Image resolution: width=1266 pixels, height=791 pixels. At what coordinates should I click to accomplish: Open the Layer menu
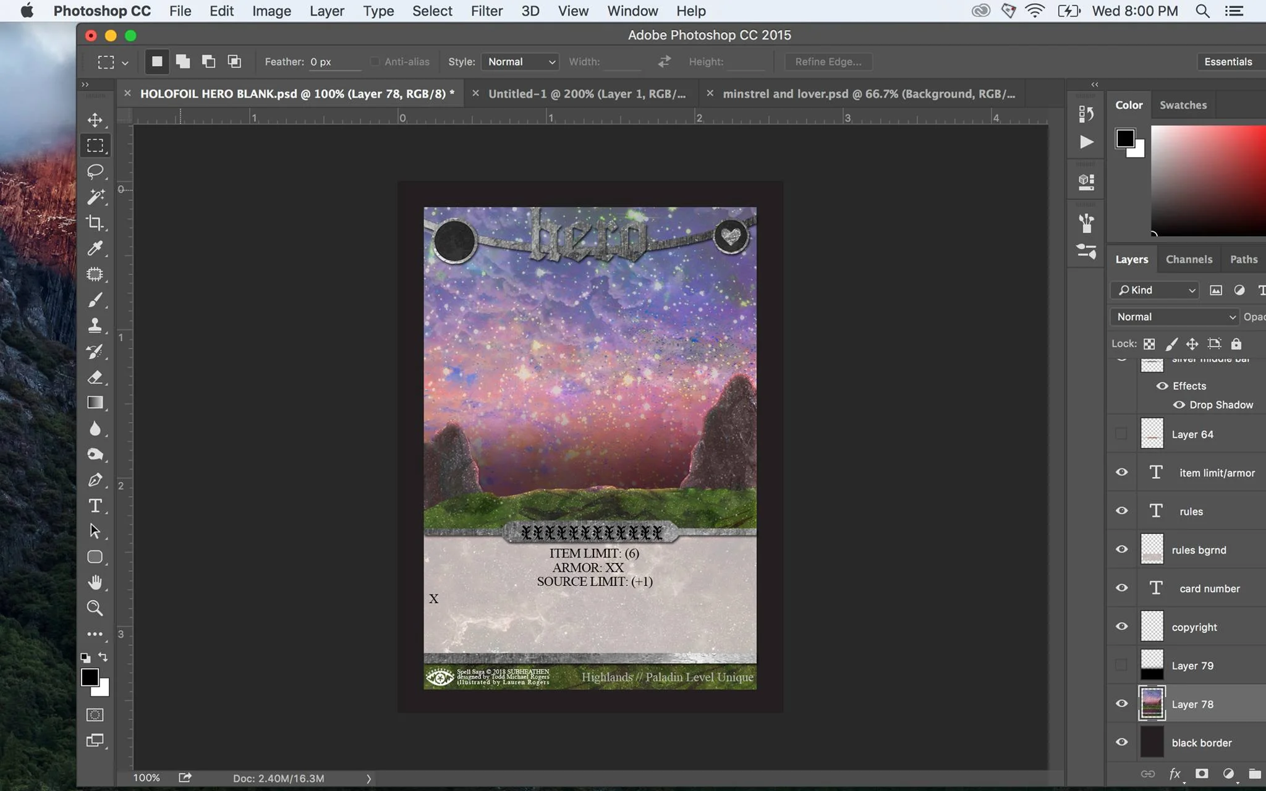pyautogui.click(x=327, y=11)
